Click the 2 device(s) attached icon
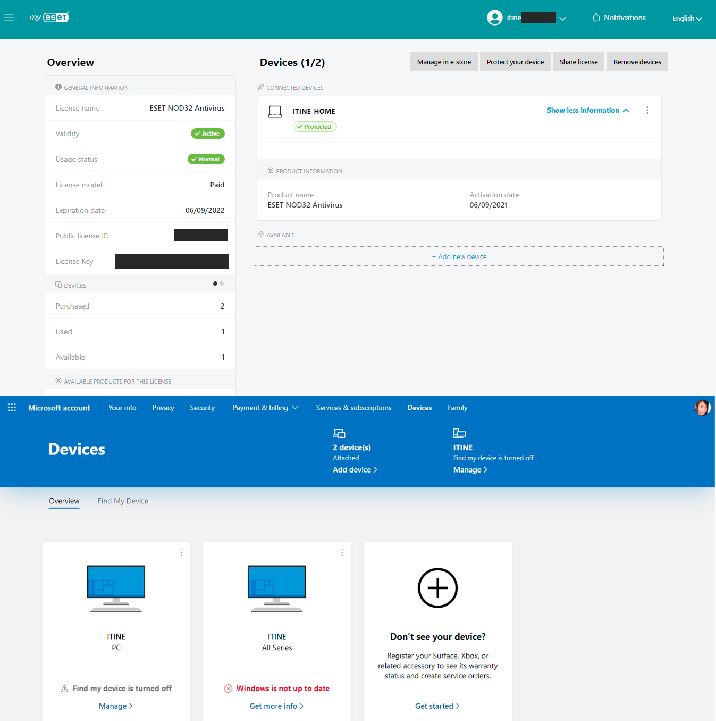716x721 pixels. pyautogui.click(x=339, y=433)
